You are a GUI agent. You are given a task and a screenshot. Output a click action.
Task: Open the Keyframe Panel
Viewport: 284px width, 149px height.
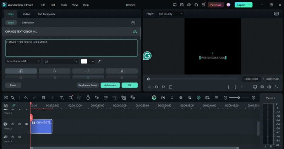pyautogui.click(x=88, y=85)
